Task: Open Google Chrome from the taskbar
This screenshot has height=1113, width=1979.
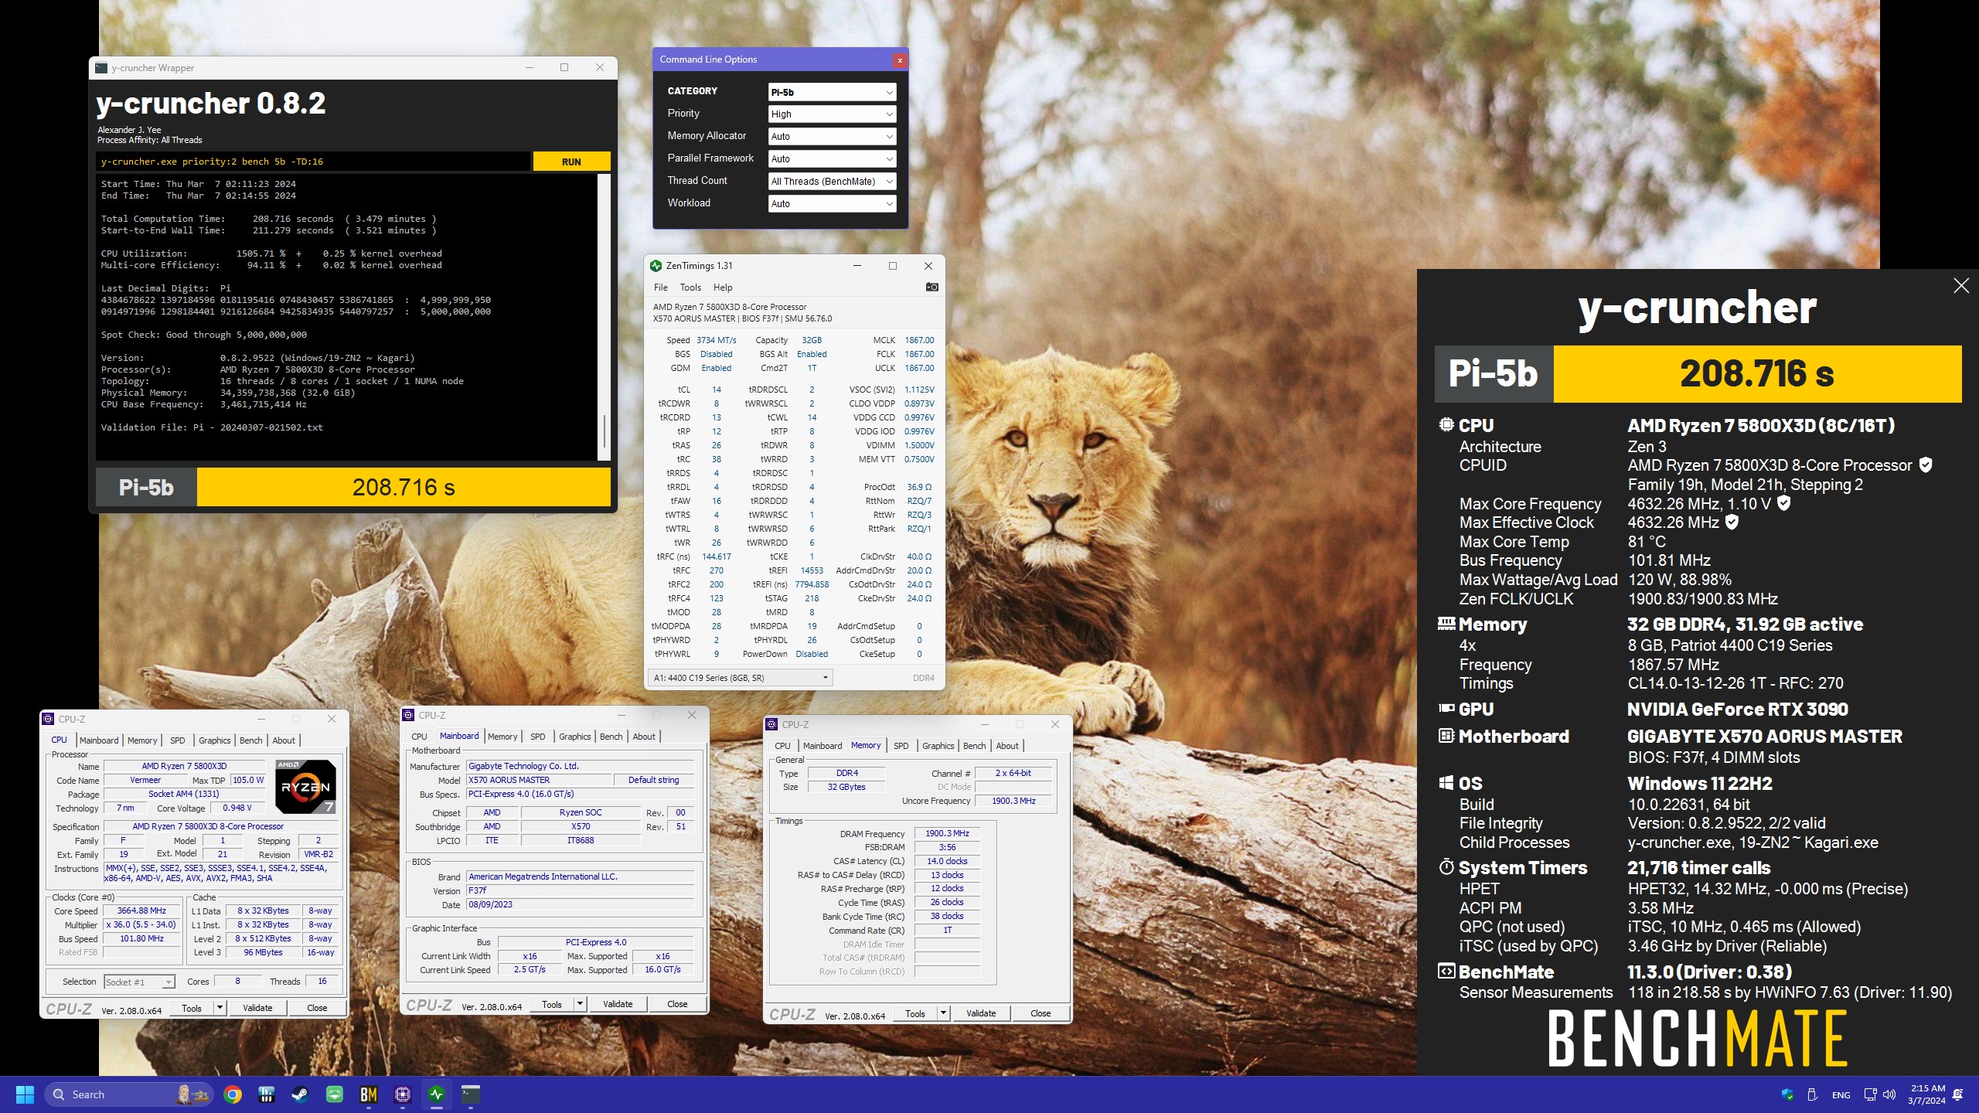Action: click(x=233, y=1094)
